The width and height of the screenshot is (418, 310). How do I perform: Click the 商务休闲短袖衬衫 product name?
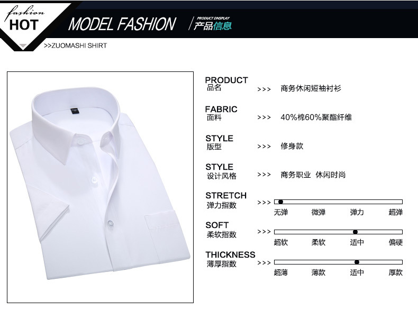click(x=311, y=88)
